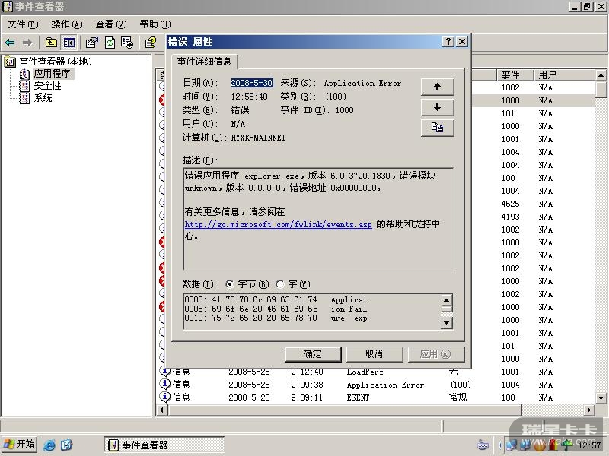
Task: Click the system tray clock 12:57
Action: [x=588, y=445]
